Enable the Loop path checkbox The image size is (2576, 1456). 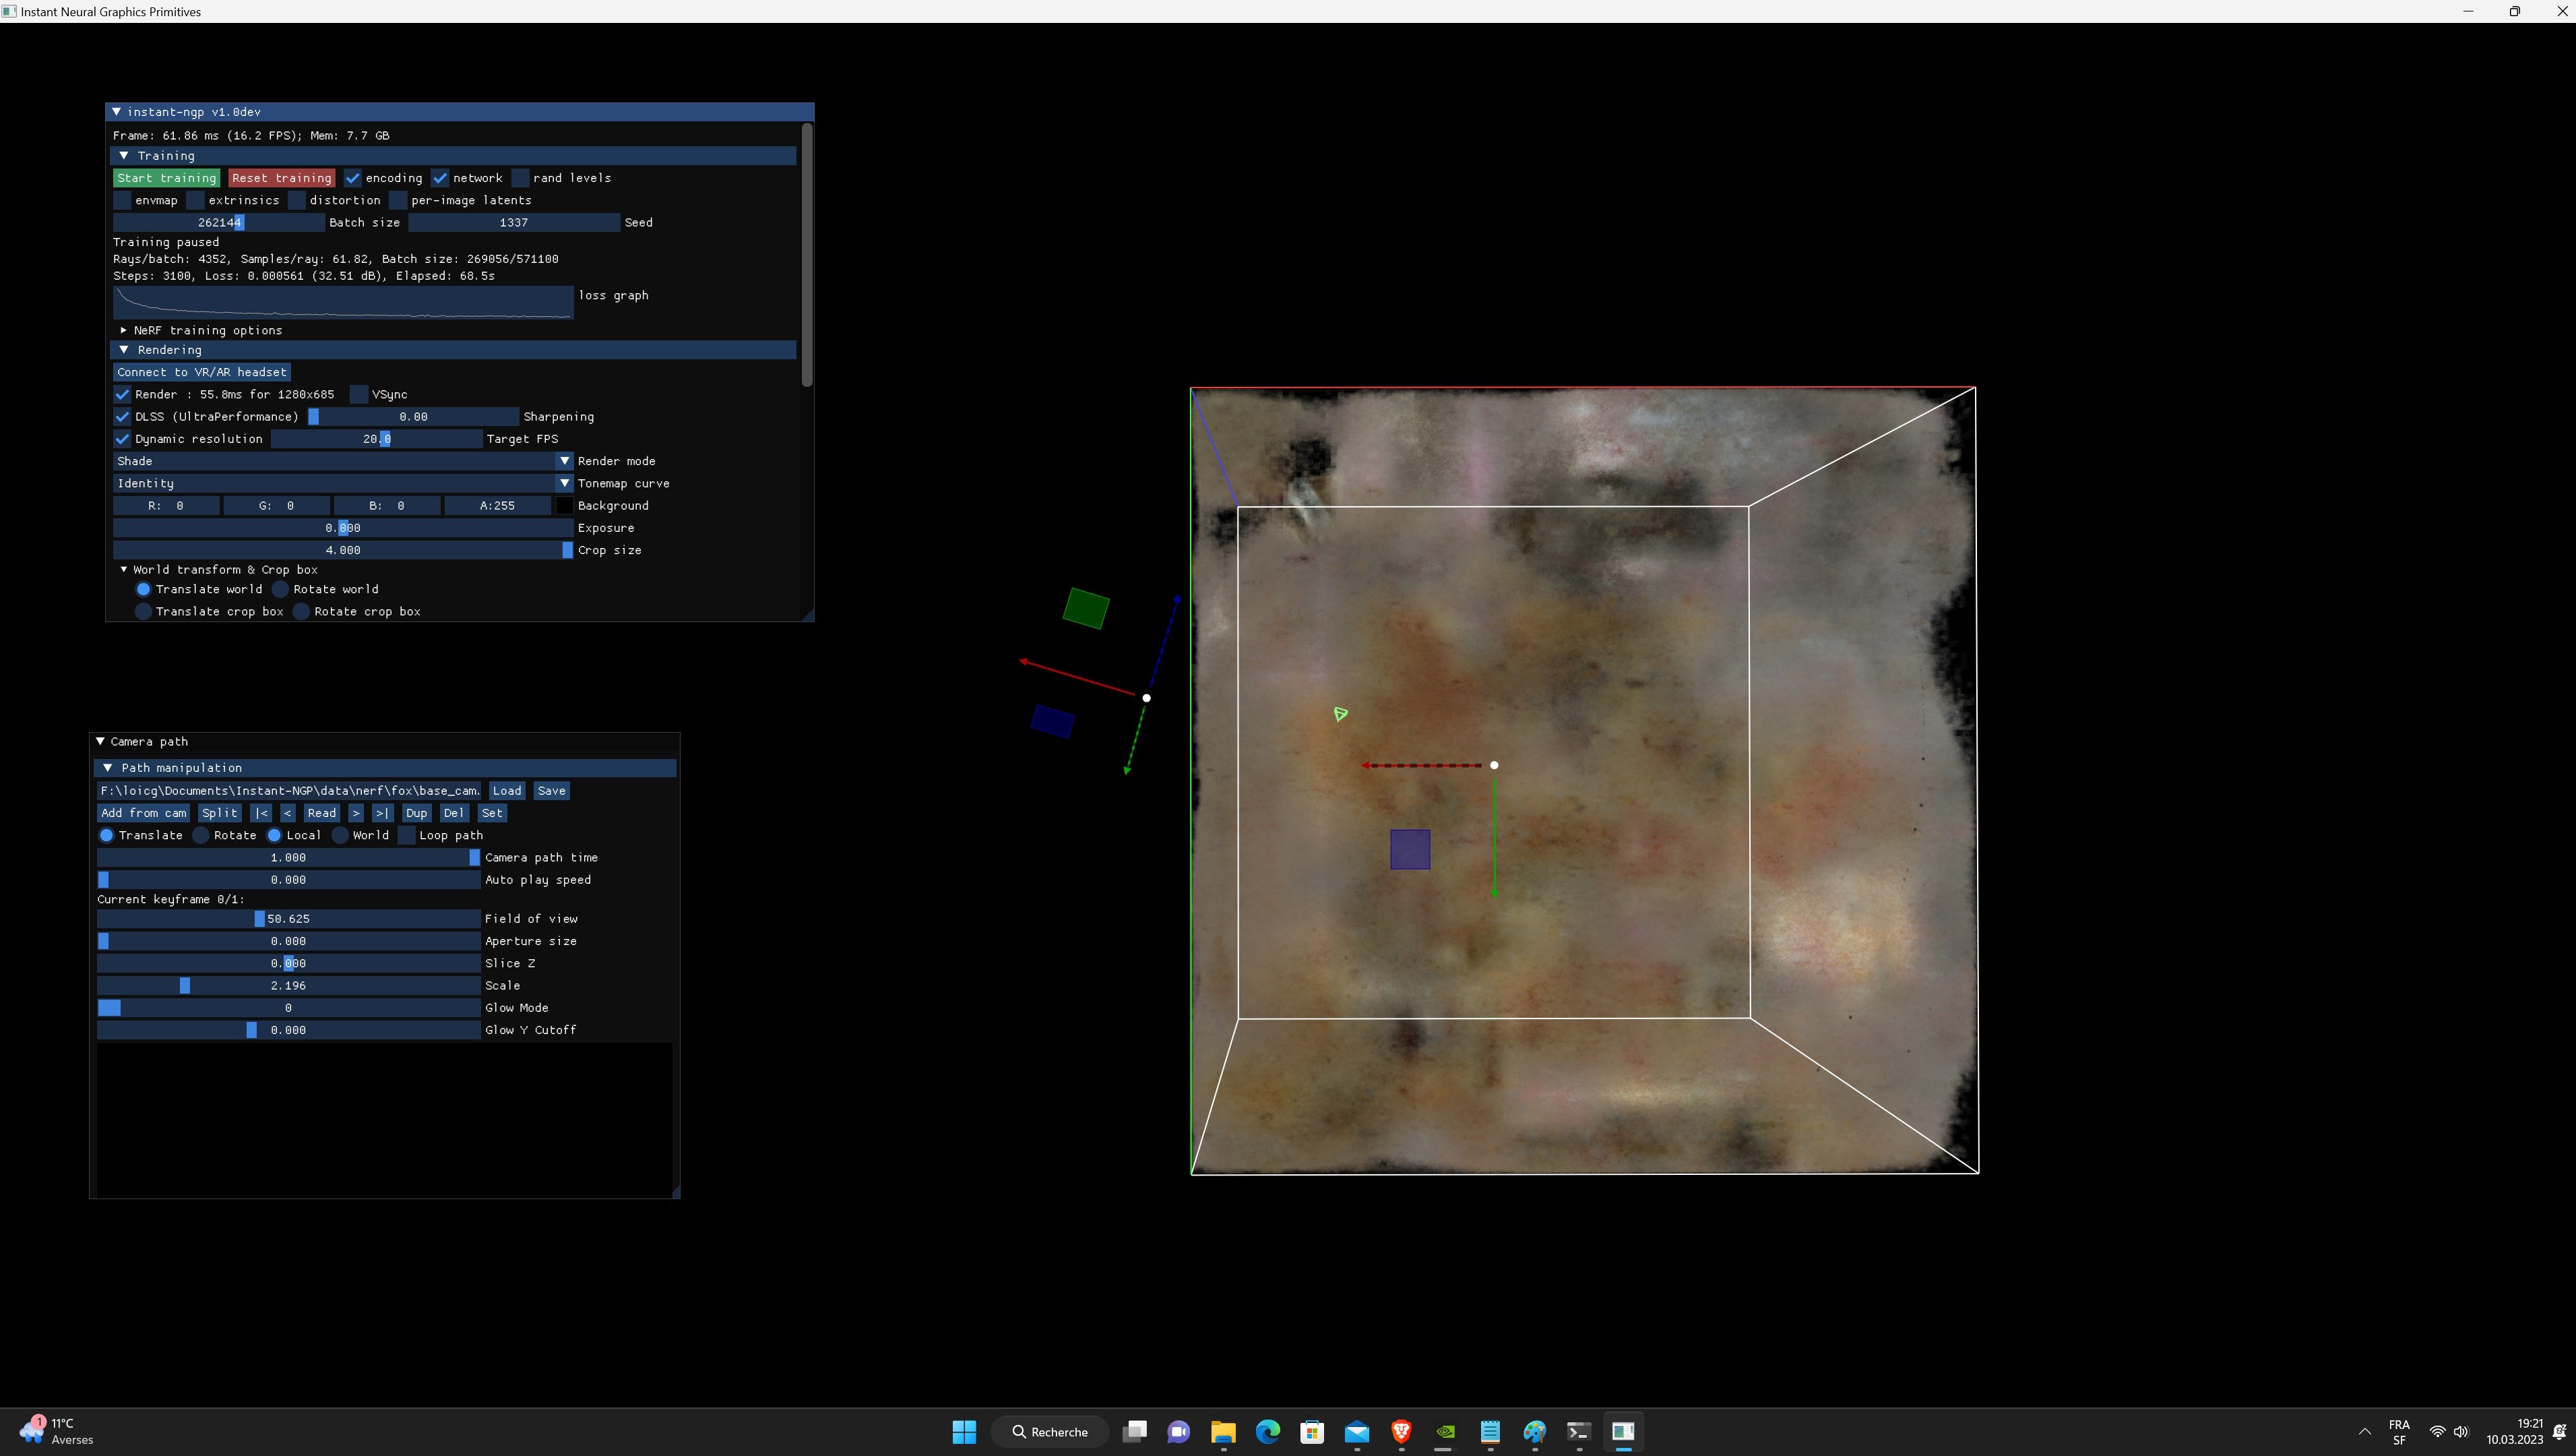click(x=407, y=836)
